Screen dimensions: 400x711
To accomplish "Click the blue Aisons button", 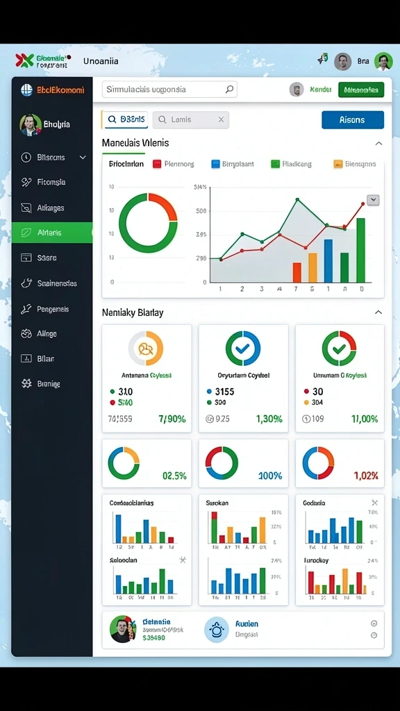I will (352, 119).
